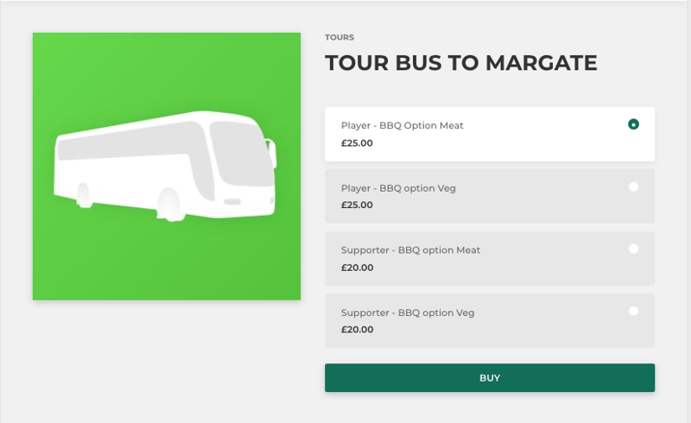The image size is (691, 423).
Task: Select the Player BBQ Option Meat radio button
Action: (x=633, y=124)
